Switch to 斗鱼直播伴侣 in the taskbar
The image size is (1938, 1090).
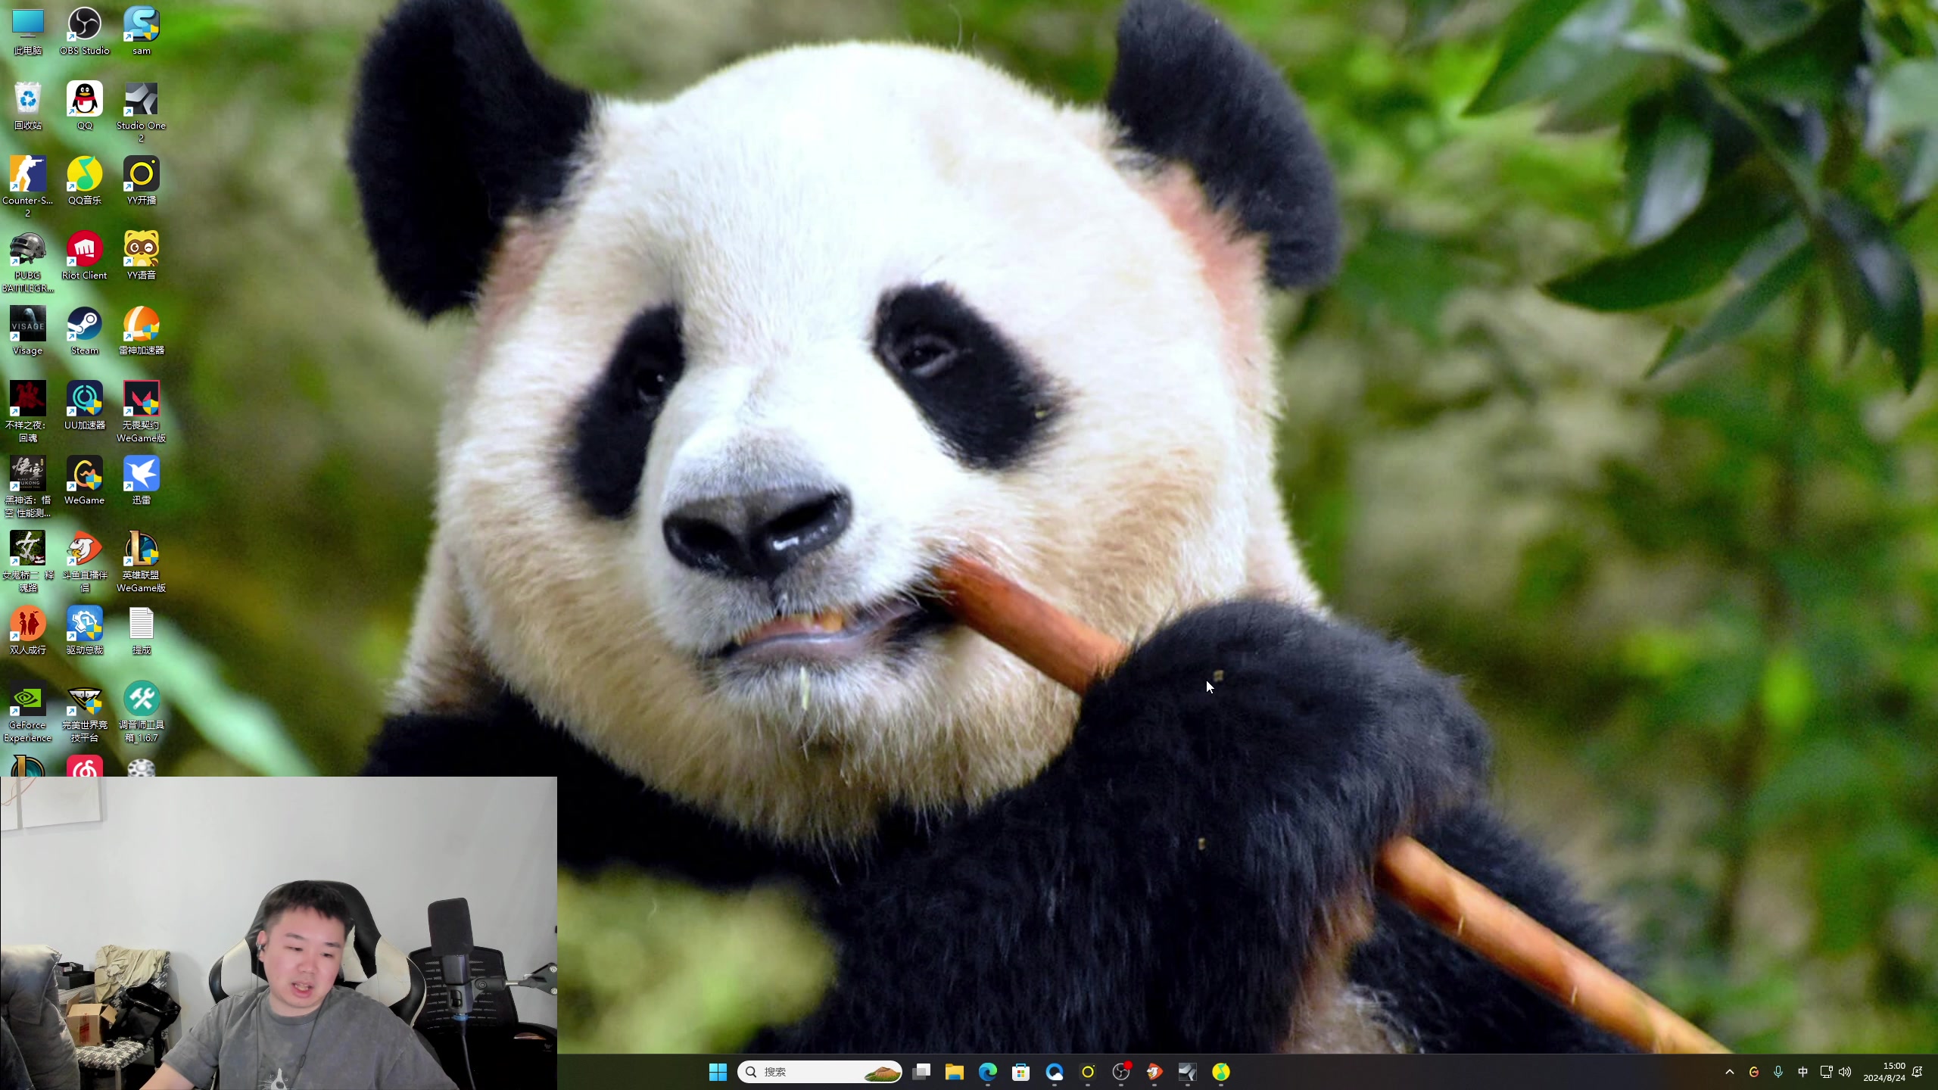coord(1154,1072)
